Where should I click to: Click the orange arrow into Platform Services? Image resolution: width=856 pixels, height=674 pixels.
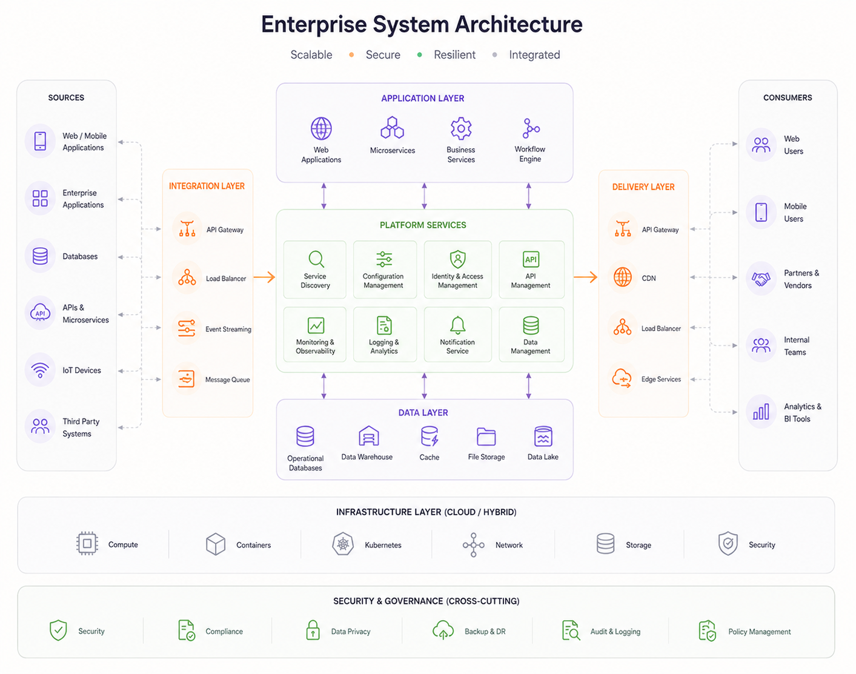pyautogui.click(x=264, y=277)
